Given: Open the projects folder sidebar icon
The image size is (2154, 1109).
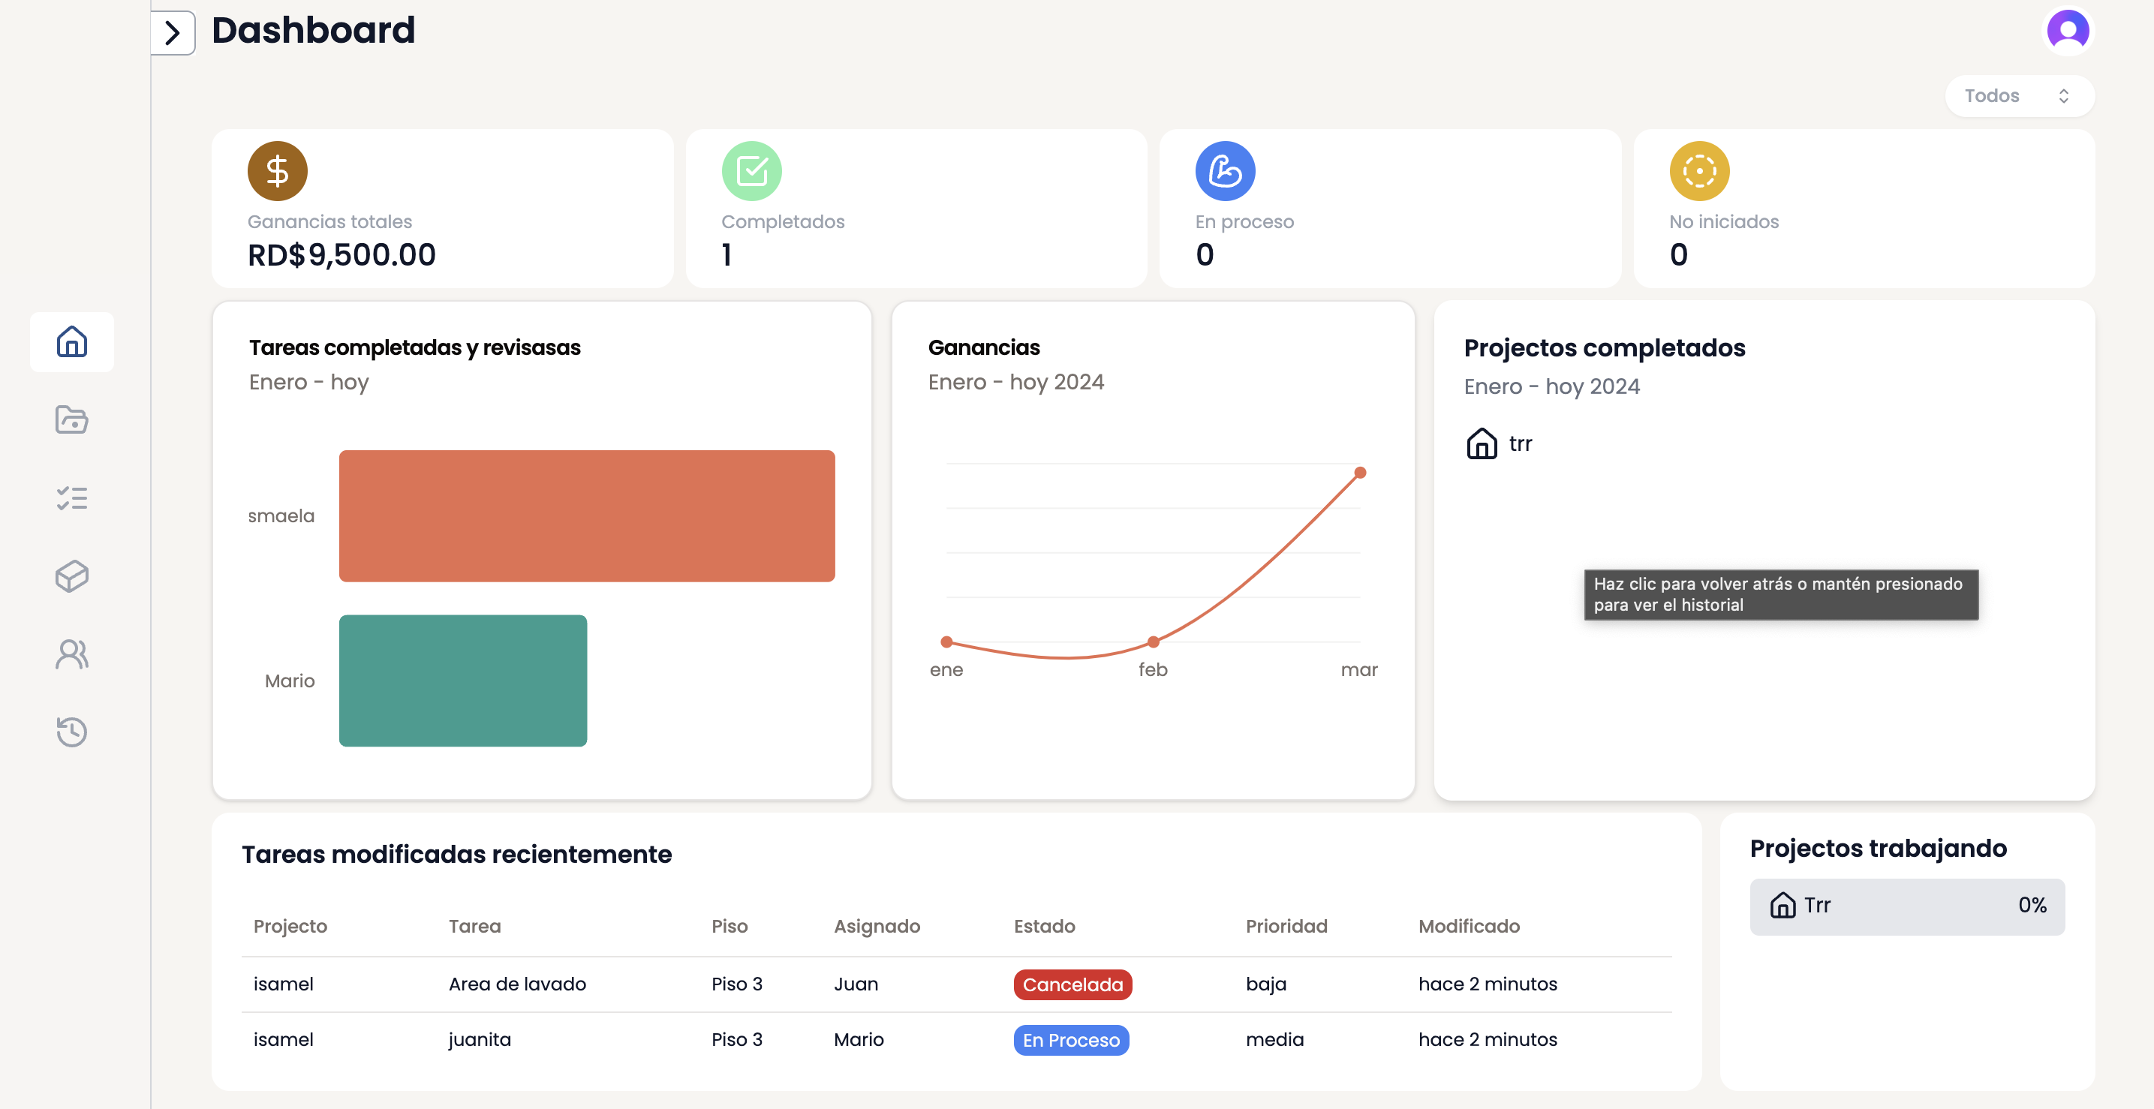Looking at the screenshot, I should pyautogui.click(x=72, y=419).
